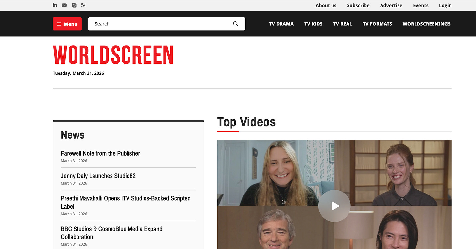Open the TV DRAMA section
Image resolution: width=476 pixels, height=249 pixels.
point(281,24)
